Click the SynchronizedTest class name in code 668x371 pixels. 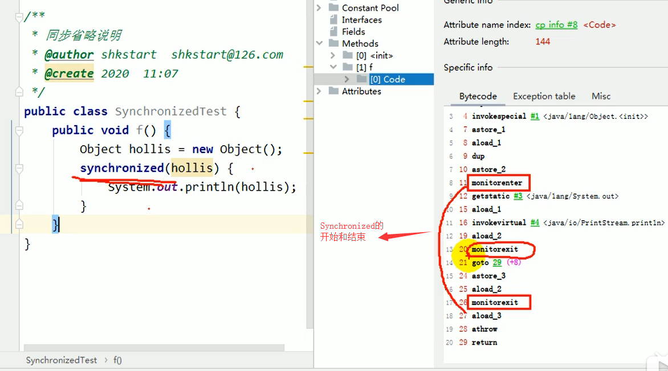[170, 111]
